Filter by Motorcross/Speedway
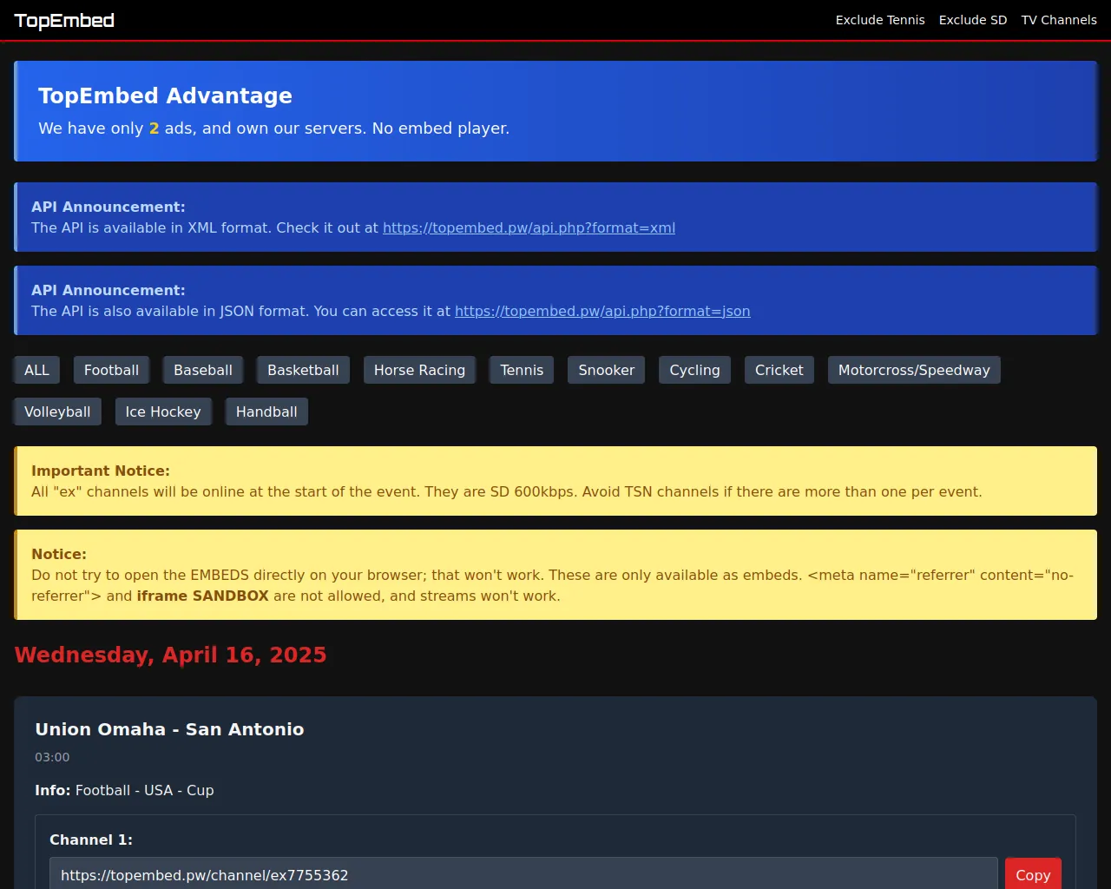Screen dimensions: 1111x889 [x=913, y=370]
